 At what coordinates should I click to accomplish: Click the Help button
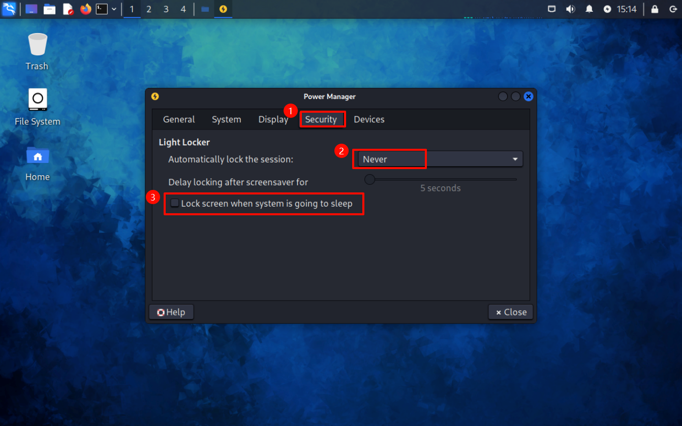tap(171, 312)
